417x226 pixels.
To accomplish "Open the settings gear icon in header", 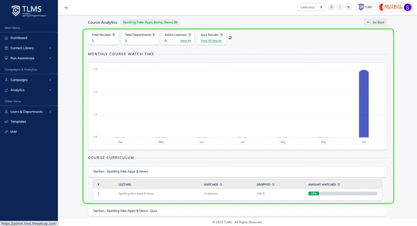I will coord(348,7).
